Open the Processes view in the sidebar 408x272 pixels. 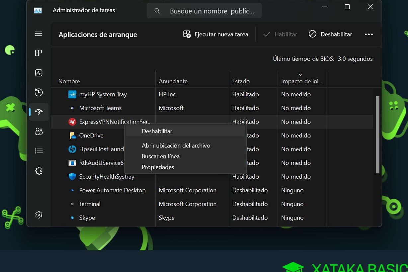pyautogui.click(x=38, y=53)
